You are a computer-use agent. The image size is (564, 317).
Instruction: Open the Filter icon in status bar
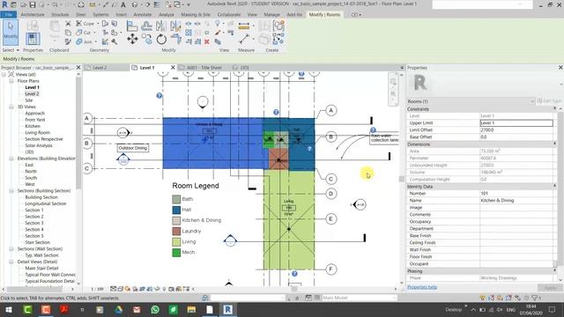pyautogui.click(x=535, y=298)
